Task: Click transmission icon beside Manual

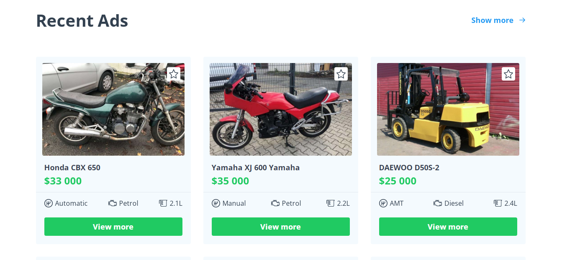Action: tap(216, 203)
